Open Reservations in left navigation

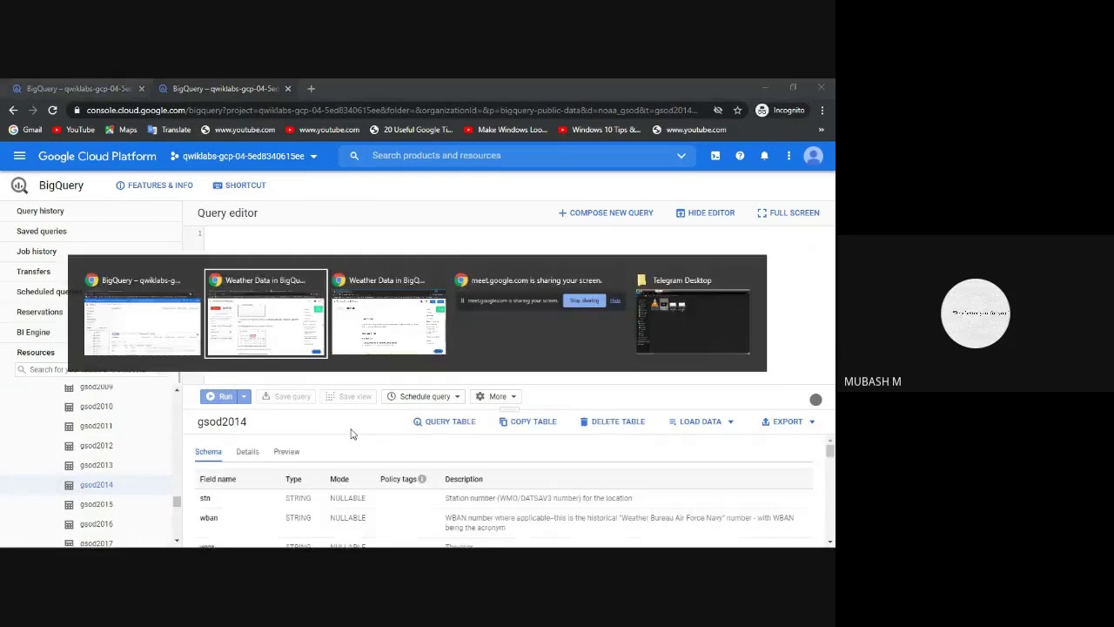[39, 312]
